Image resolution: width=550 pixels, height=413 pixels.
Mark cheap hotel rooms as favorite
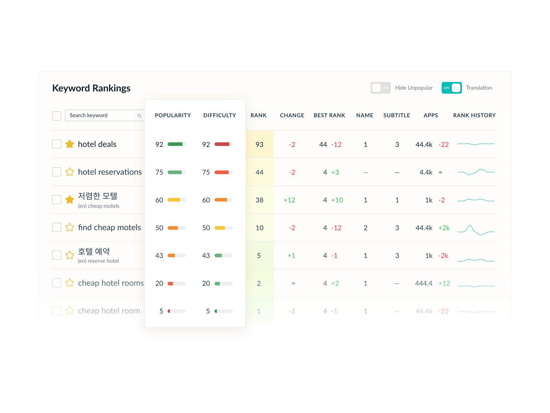click(70, 283)
